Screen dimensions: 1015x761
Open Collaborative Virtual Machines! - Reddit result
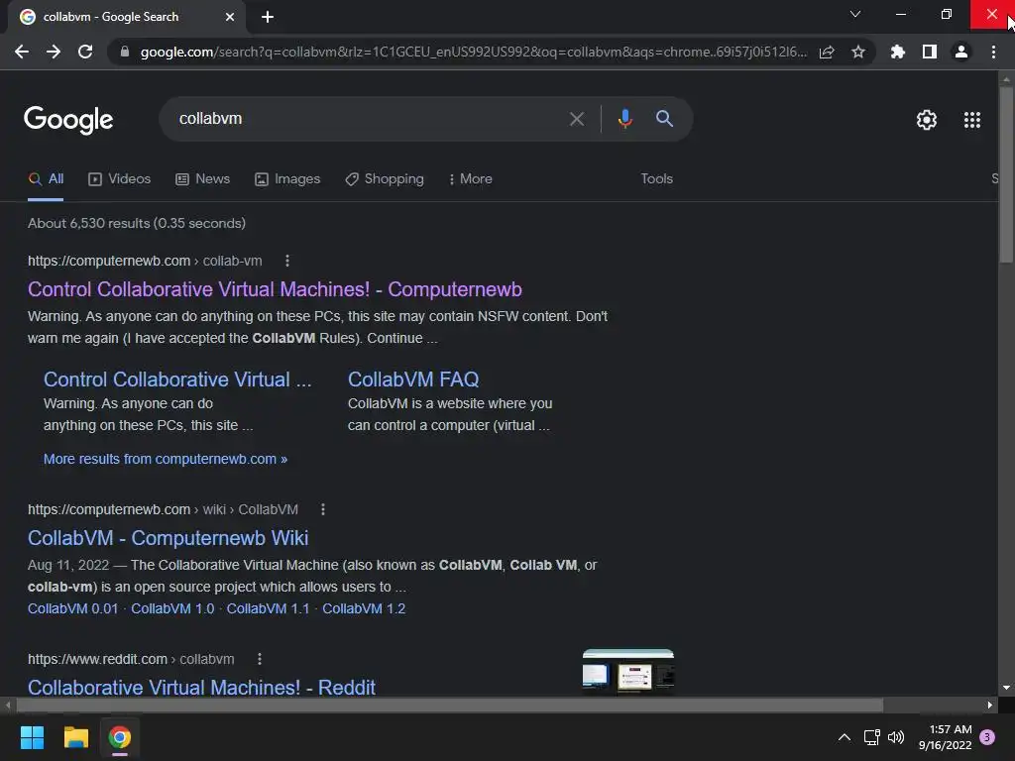(x=201, y=688)
